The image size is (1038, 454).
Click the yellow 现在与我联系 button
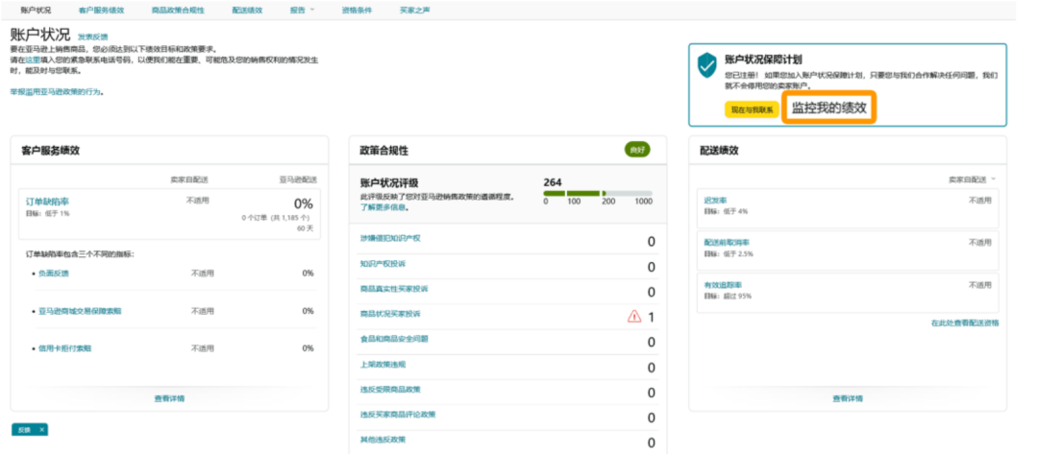pos(752,109)
